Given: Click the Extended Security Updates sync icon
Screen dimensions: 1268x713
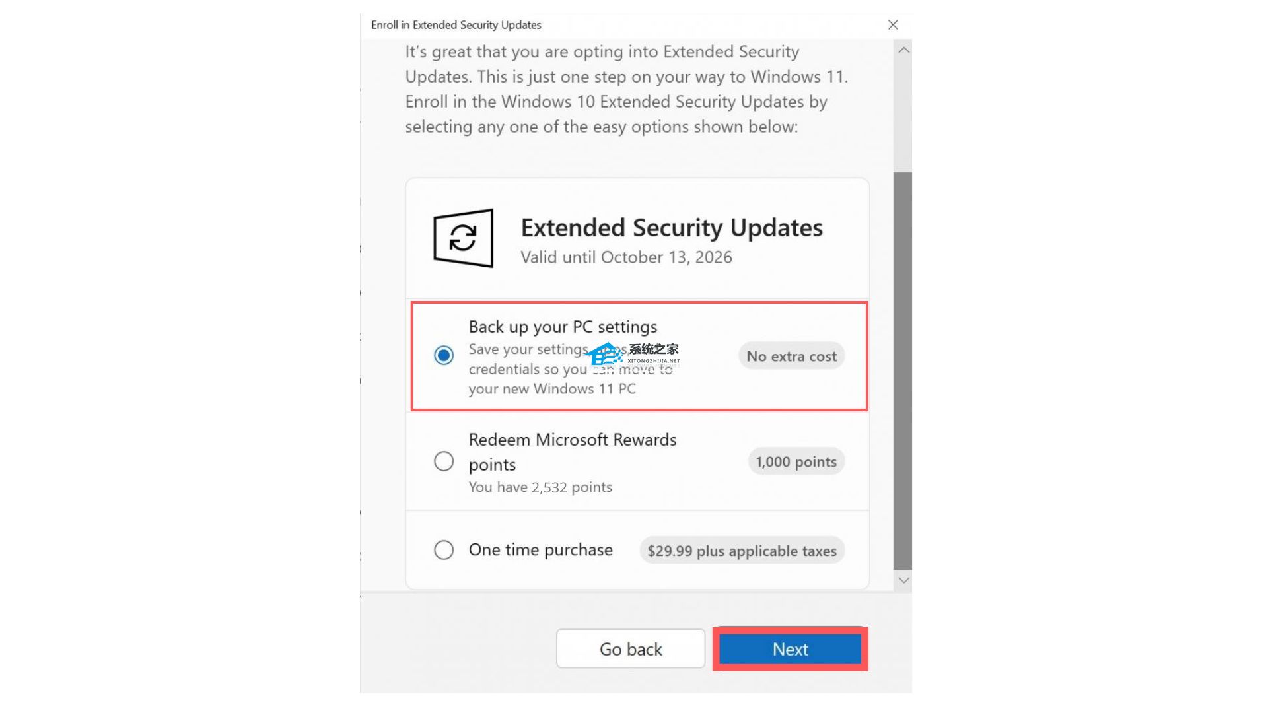Looking at the screenshot, I should click(463, 238).
